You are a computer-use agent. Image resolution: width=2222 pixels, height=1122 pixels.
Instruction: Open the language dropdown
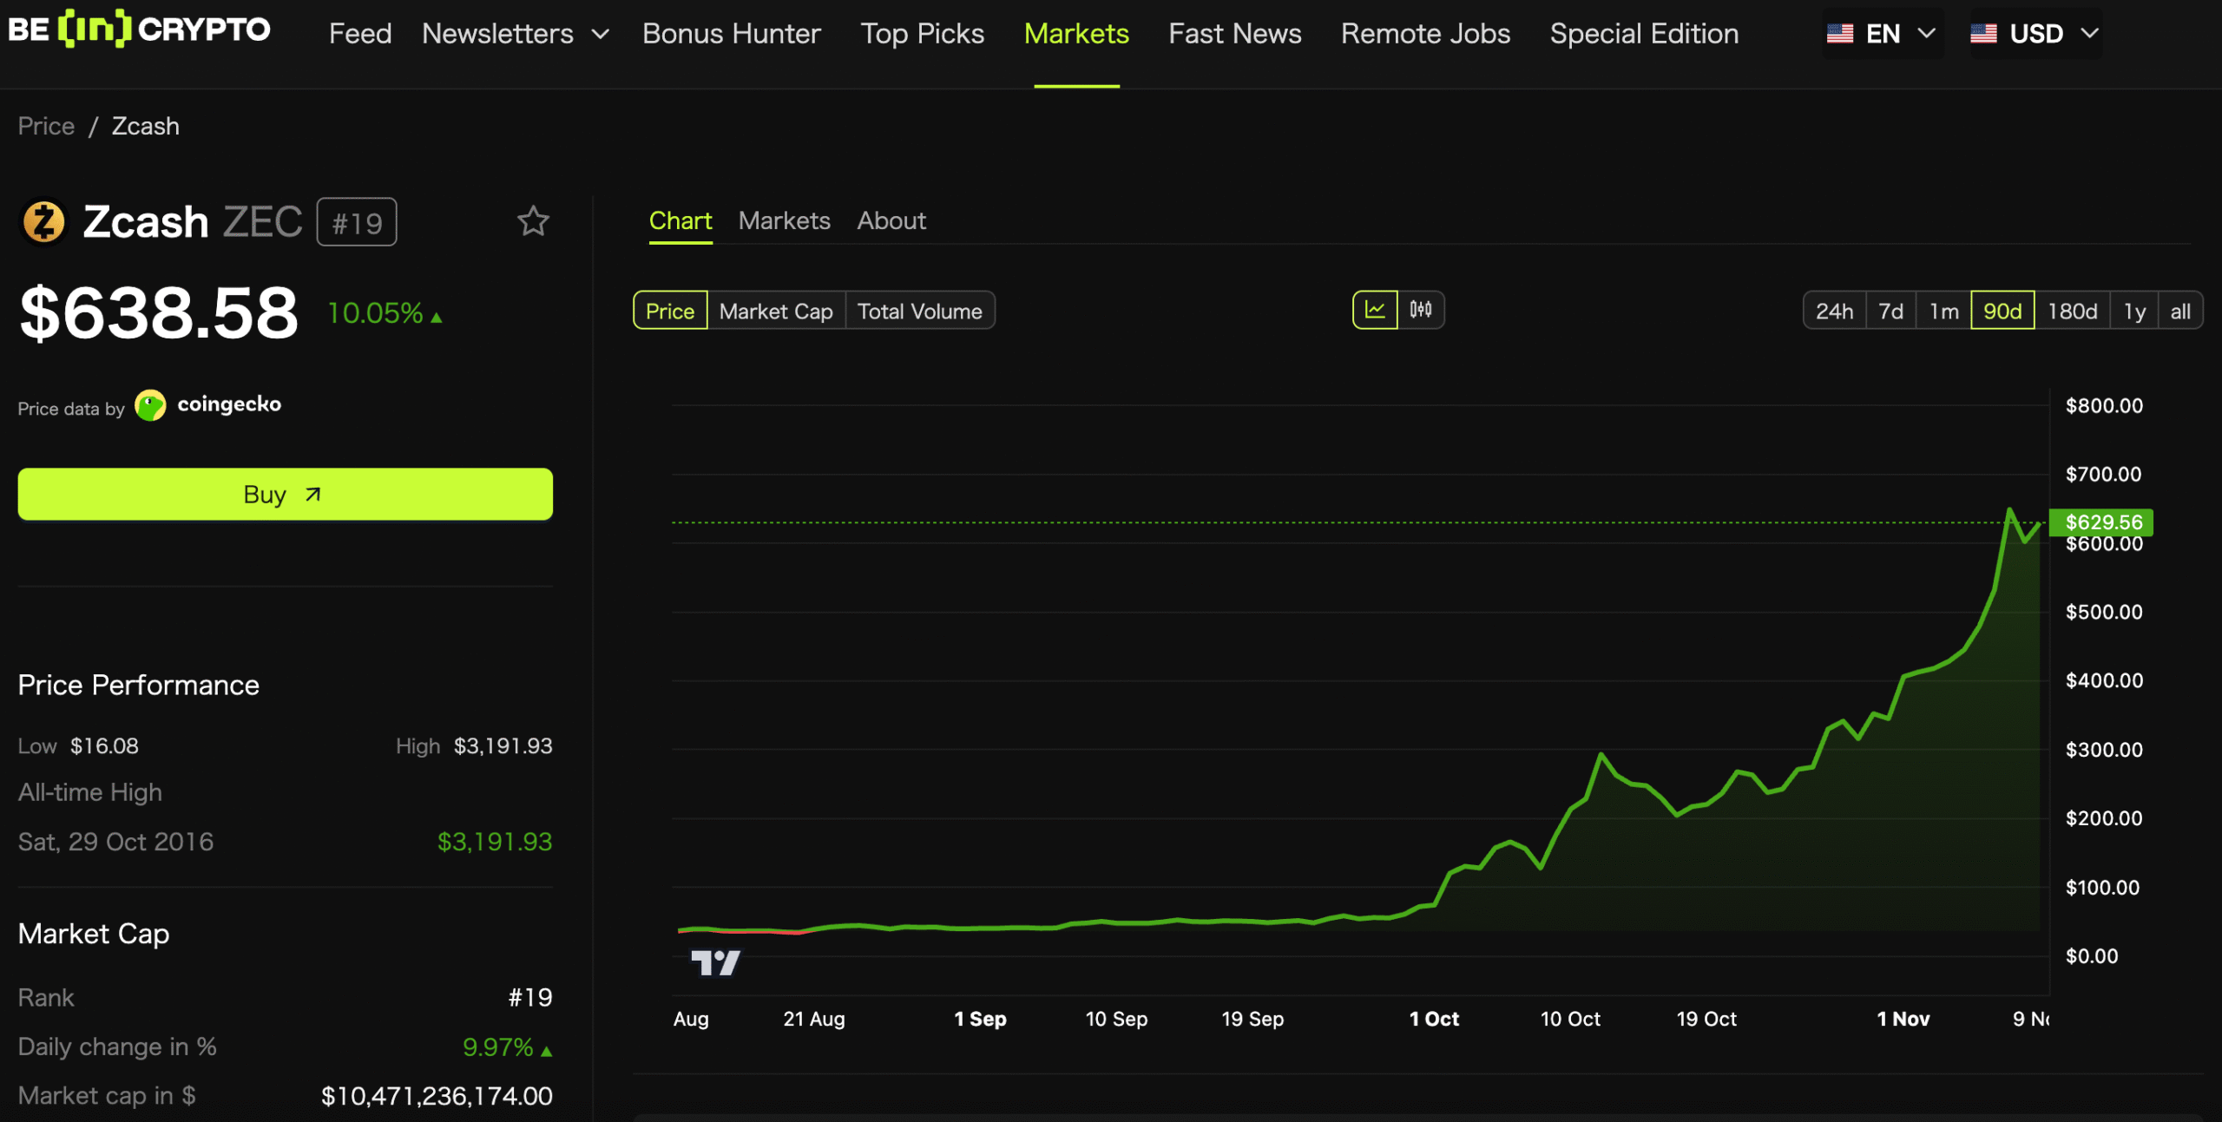pyautogui.click(x=1927, y=33)
